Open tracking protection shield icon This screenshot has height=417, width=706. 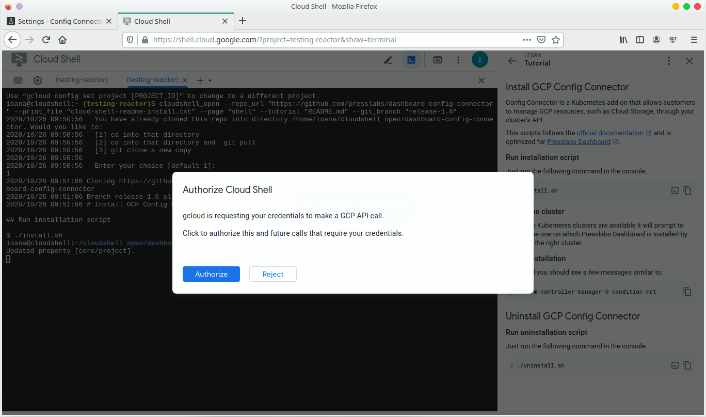pyautogui.click(x=131, y=40)
